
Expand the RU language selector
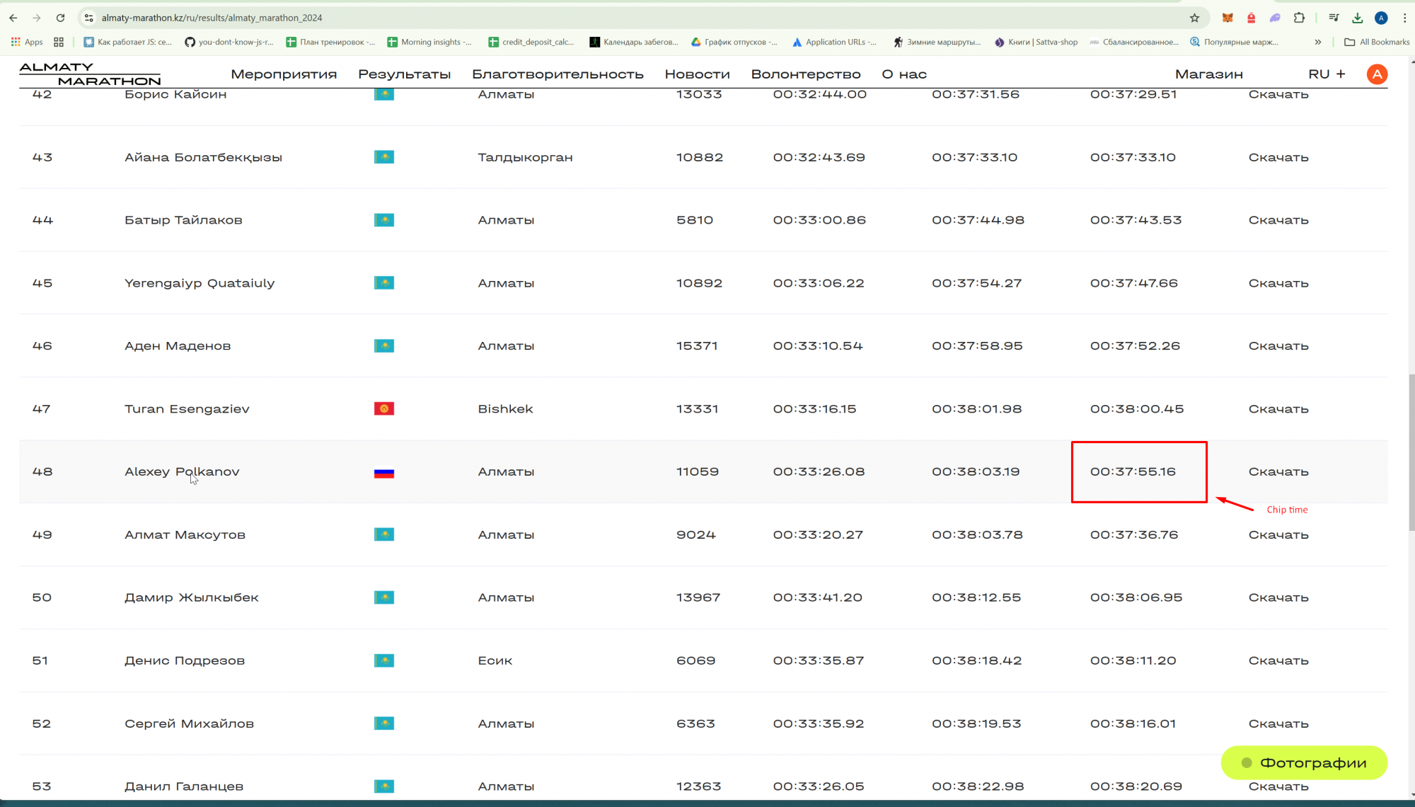point(1327,74)
